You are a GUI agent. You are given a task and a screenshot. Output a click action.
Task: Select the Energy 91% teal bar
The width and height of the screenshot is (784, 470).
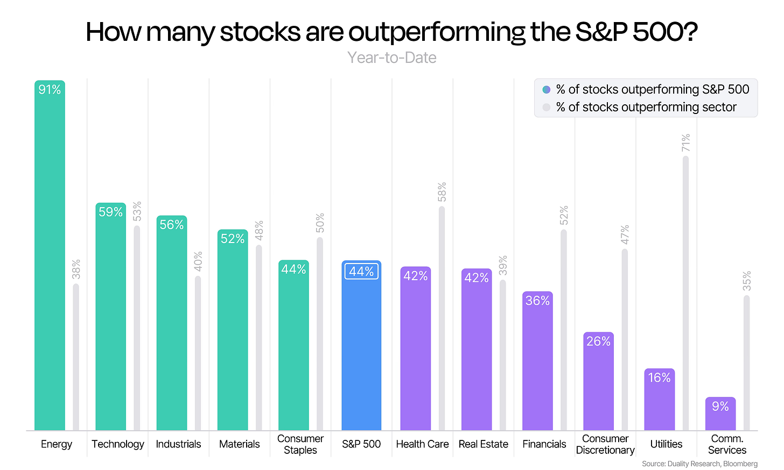(x=50, y=255)
